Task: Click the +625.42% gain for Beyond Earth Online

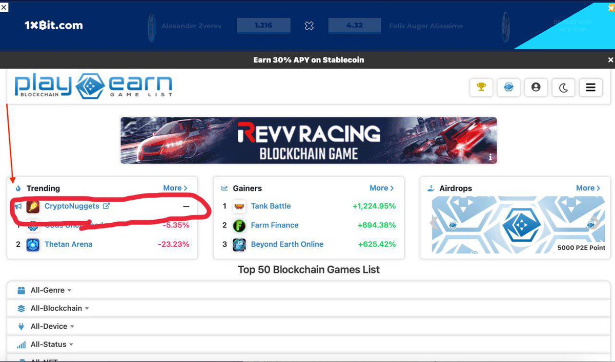Action: 377,244
